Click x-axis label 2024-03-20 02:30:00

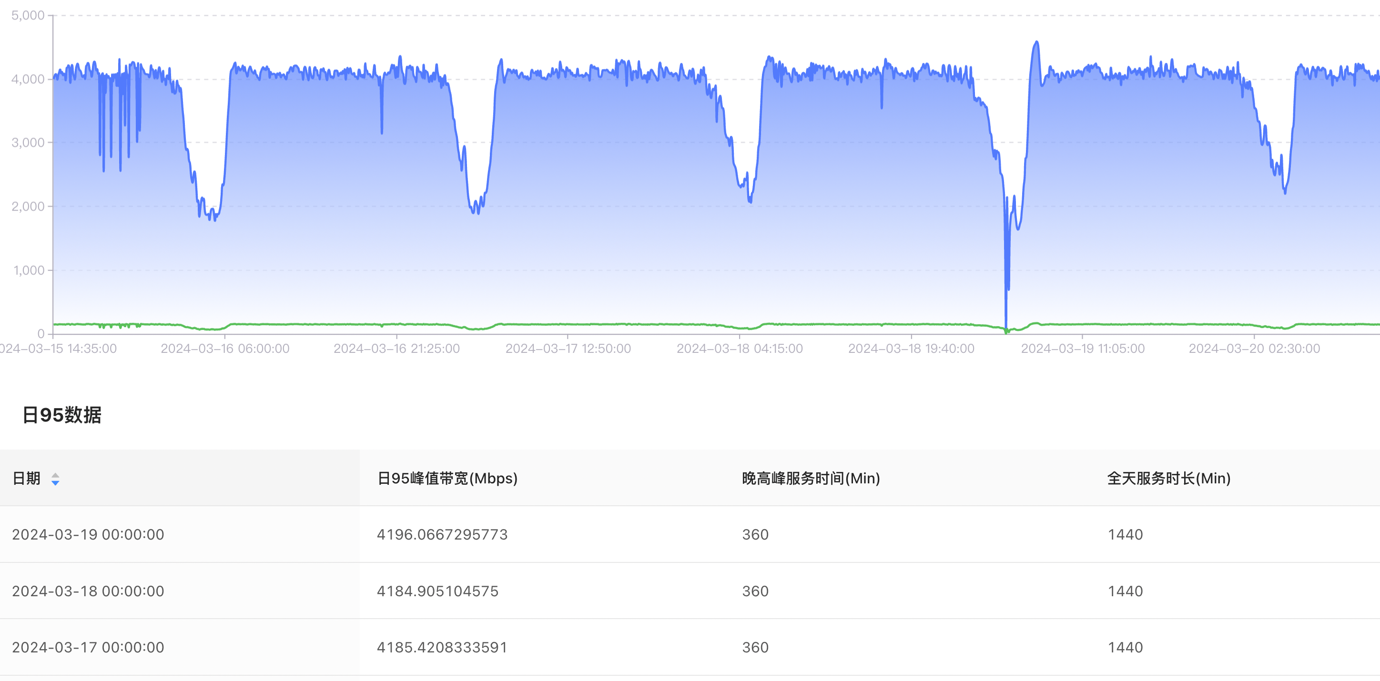pos(1254,349)
